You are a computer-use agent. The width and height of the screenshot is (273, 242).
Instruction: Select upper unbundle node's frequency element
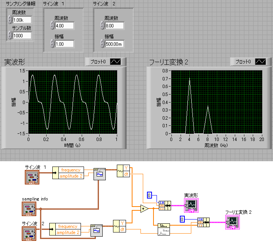pyautogui.click(x=70, y=170)
